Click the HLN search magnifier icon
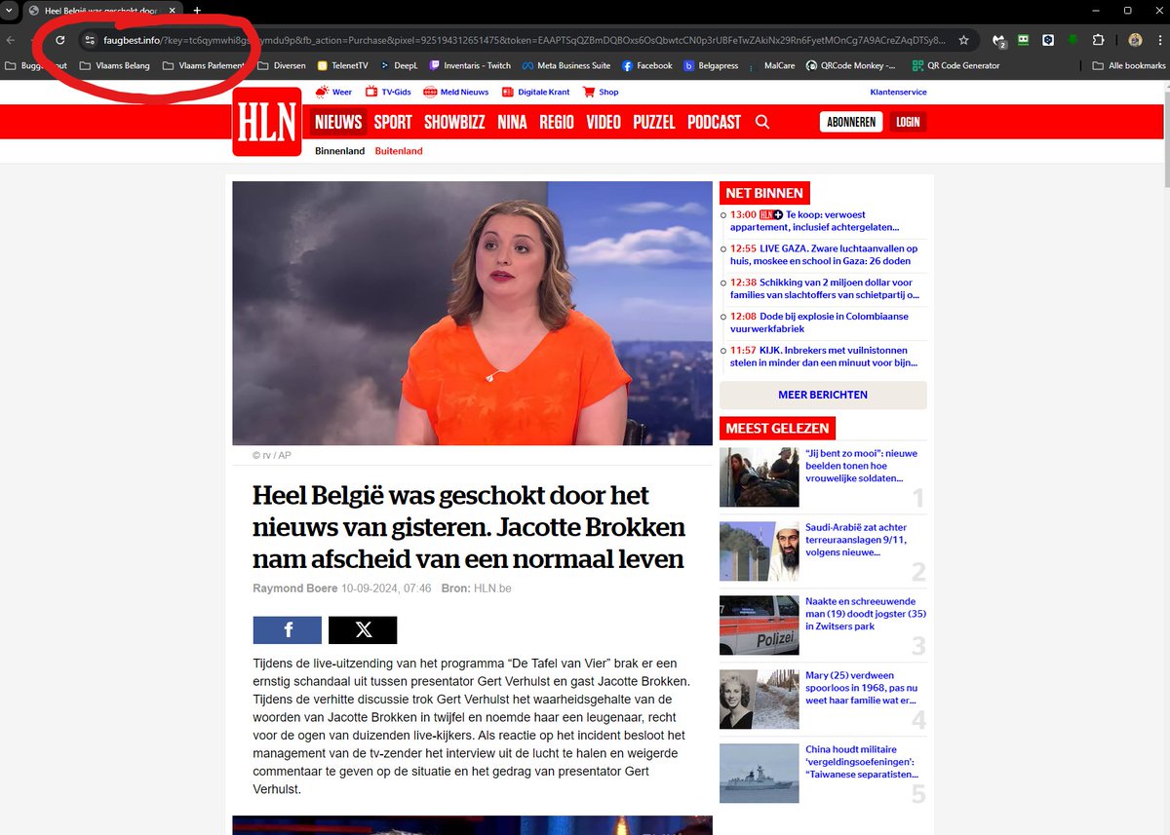The height and width of the screenshot is (835, 1170). pyautogui.click(x=762, y=122)
